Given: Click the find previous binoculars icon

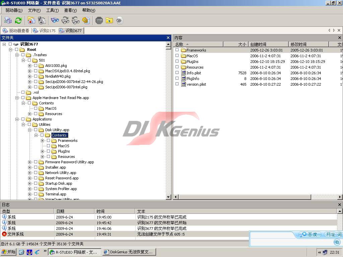Looking at the screenshot, I should 76,20.
